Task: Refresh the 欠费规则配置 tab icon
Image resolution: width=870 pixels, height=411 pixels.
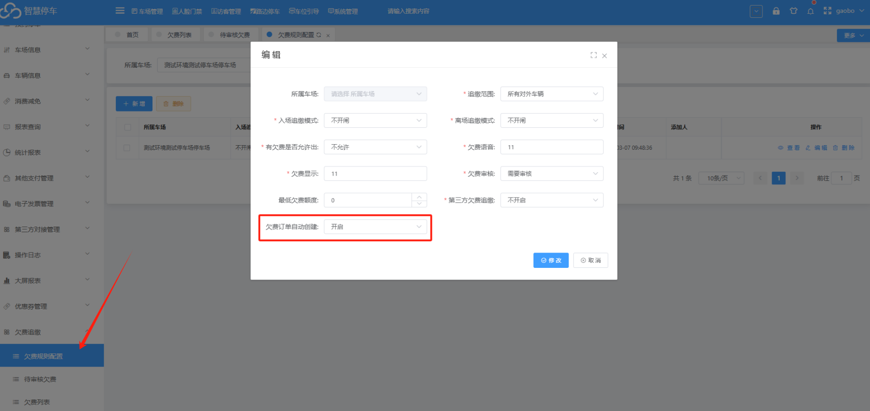Action: coord(319,35)
